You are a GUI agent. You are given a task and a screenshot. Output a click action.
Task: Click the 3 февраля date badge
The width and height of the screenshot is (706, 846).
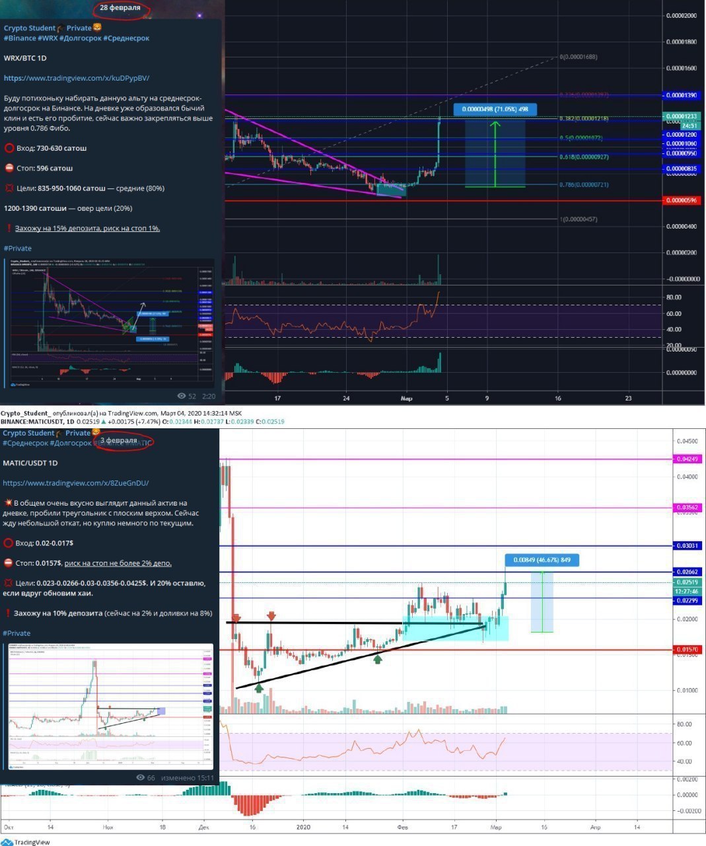click(119, 440)
